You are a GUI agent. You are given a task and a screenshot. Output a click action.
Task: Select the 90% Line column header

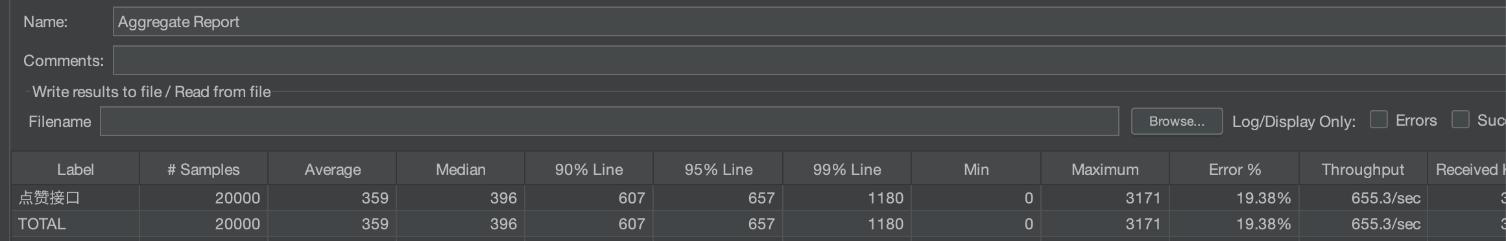(x=589, y=169)
